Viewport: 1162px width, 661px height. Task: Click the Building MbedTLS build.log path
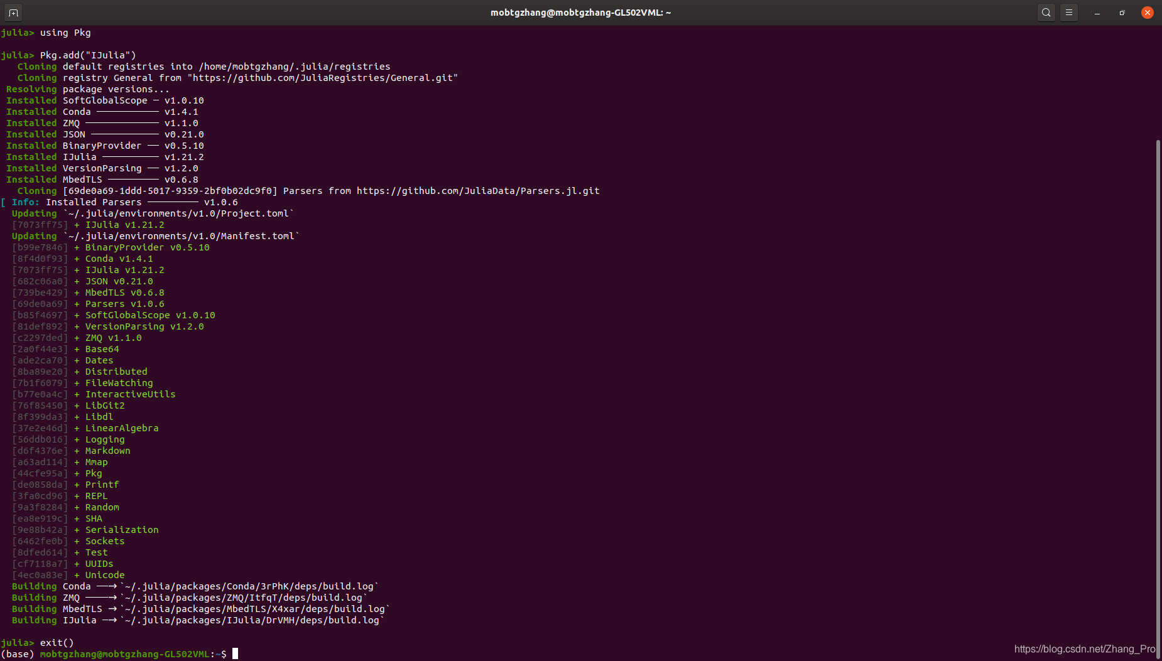tap(255, 609)
